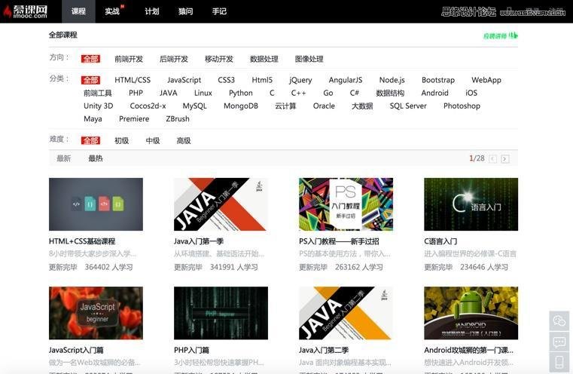Select 全部 in 方向 filter
This screenshot has width=573, height=374.
90,59
